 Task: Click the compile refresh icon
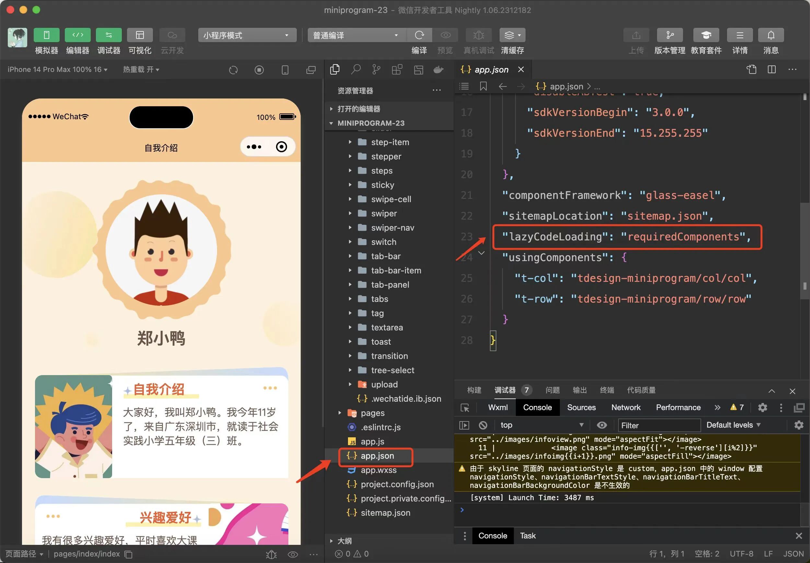419,35
